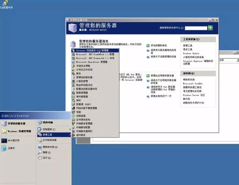
Task: Open Windows Server 社区 link
Action: tap(194, 95)
